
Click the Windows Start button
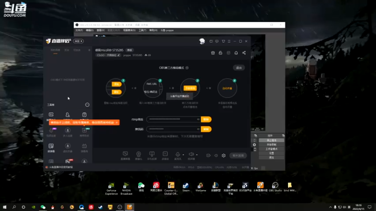coord(5,207)
